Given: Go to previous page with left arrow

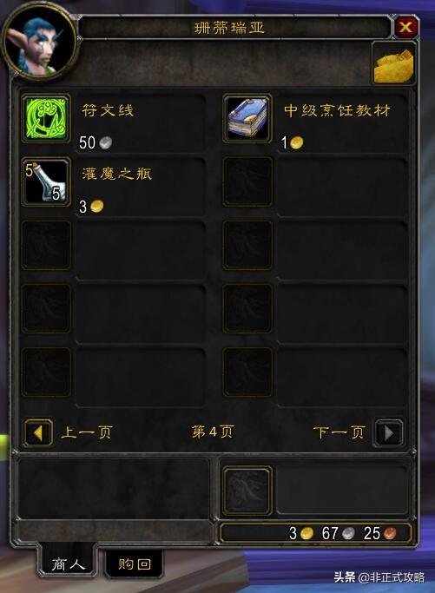Looking at the screenshot, I should [38, 432].
